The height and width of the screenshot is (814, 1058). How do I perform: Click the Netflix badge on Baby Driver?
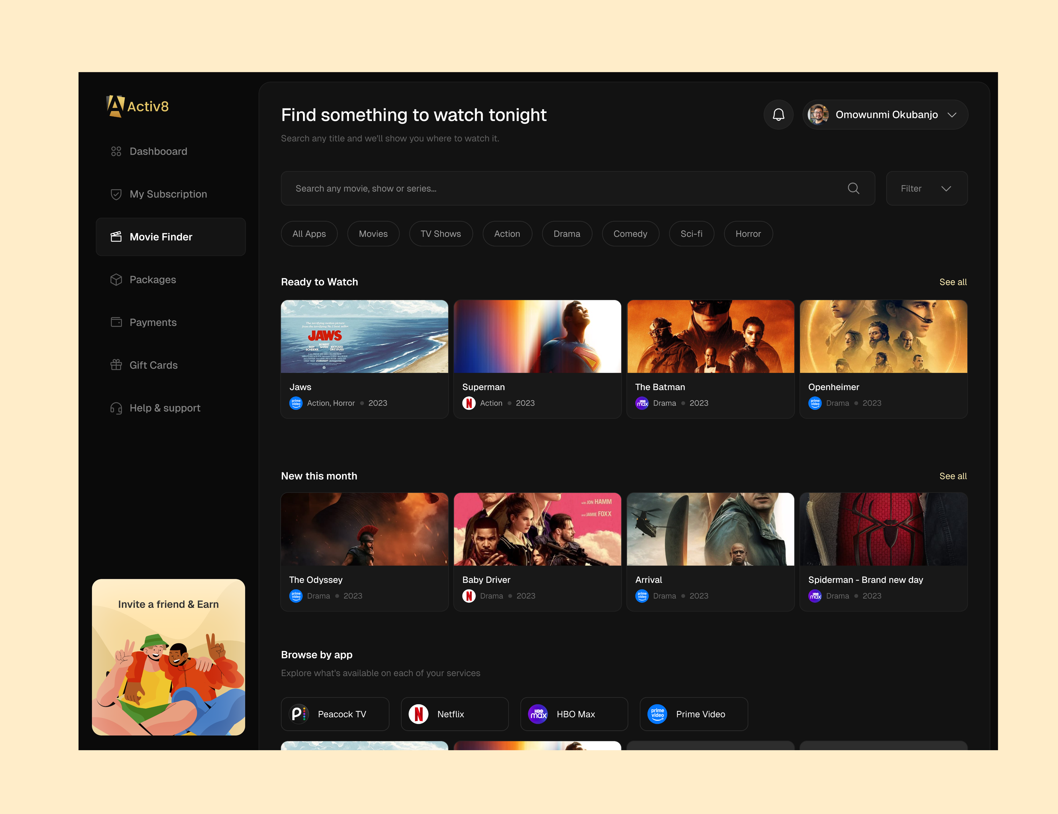(x=469, y=596)
